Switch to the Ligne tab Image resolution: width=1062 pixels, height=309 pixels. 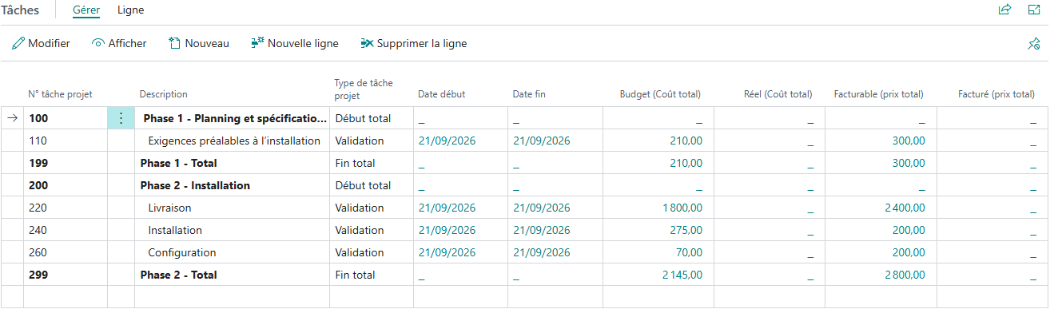[130, 10]
